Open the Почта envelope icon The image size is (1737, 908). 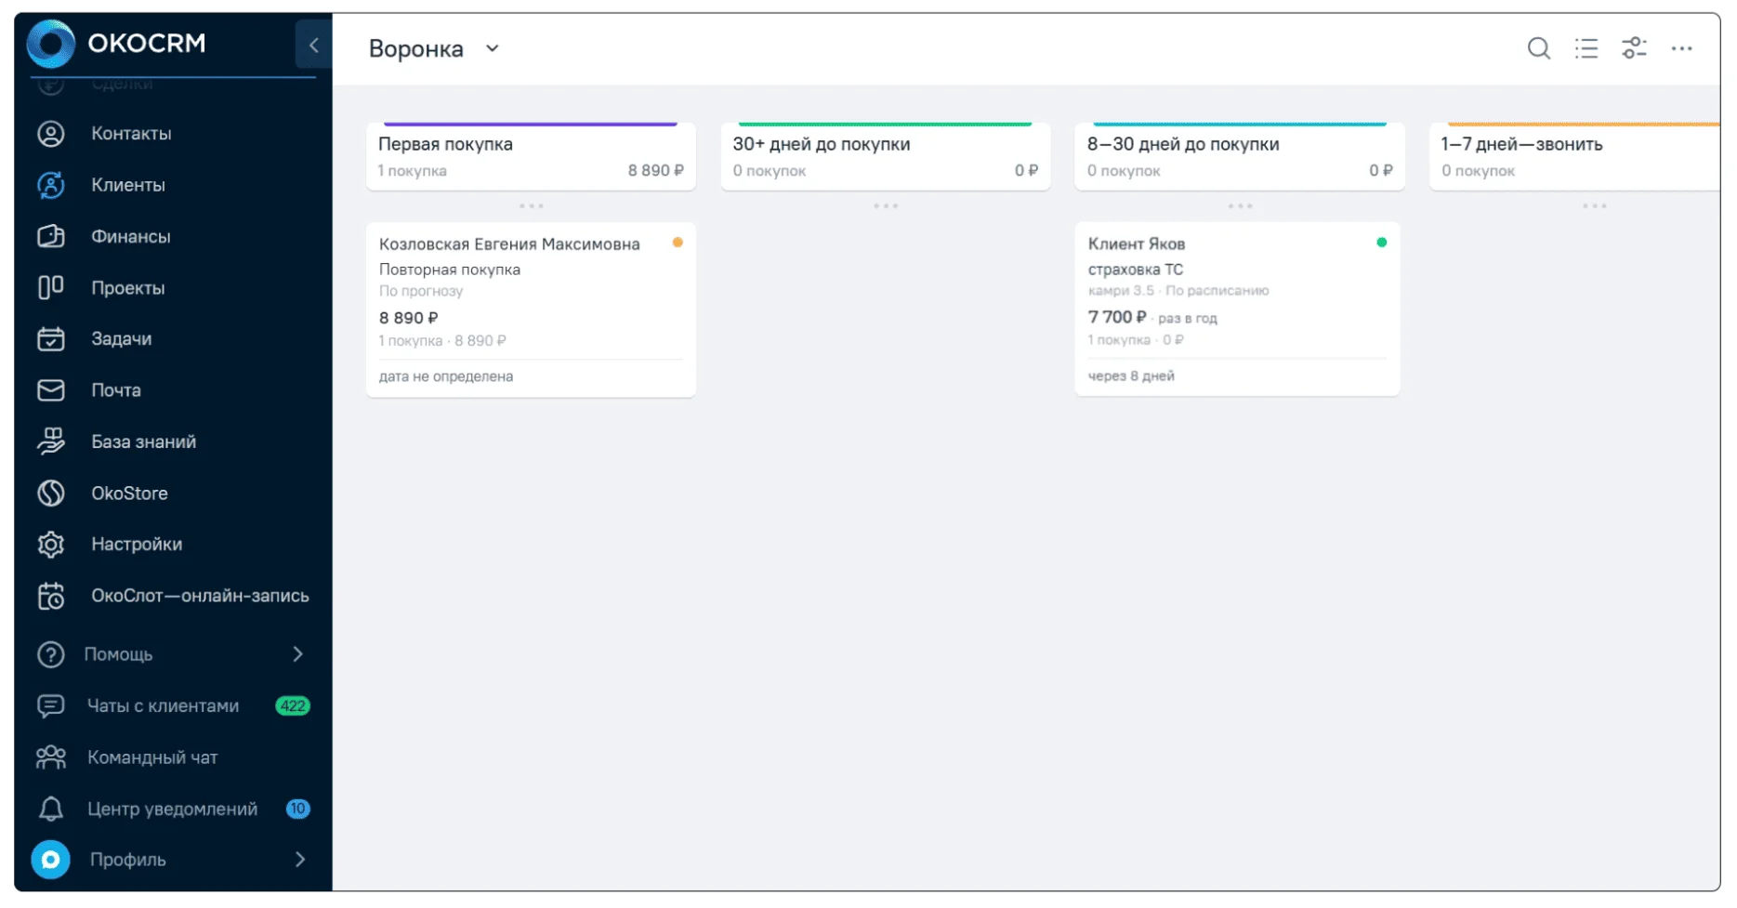[x=51, y=390]
